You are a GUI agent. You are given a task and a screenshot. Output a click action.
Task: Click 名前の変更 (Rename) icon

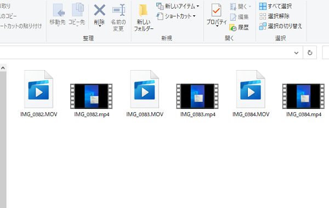click(118, 10)
